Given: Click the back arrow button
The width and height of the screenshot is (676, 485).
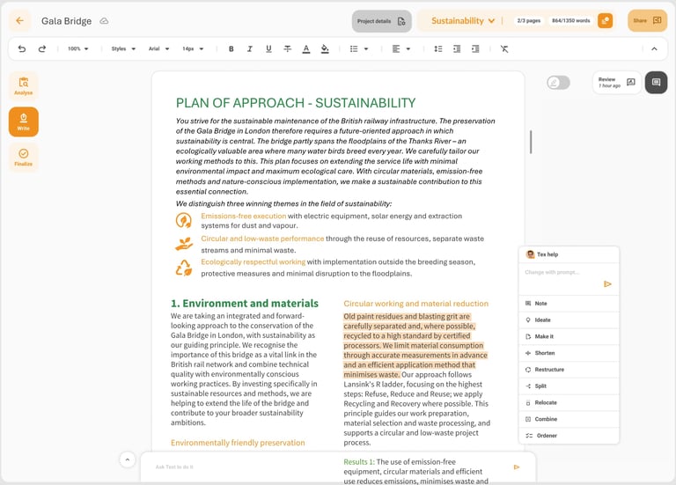Looking at the screenshot, I should coord(19,21).
